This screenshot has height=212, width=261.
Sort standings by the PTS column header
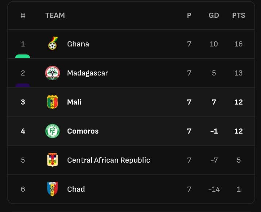(238, 15)
